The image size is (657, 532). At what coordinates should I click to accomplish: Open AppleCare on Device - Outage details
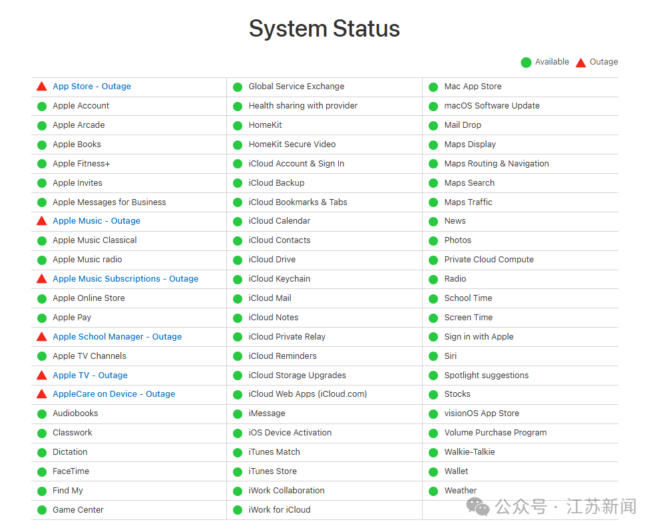pos(114,394)
